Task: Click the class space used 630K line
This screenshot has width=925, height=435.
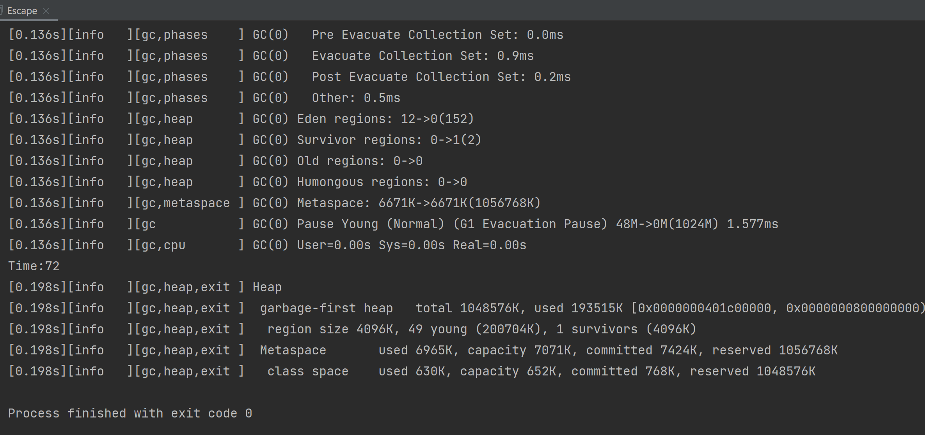Action: pos(541,371)
